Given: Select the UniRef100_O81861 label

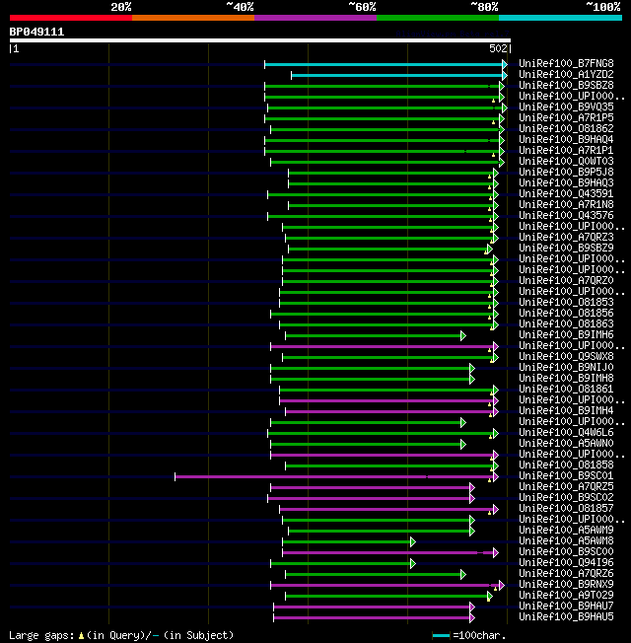Looking at the screenshot, I should [x=566, y=389].
